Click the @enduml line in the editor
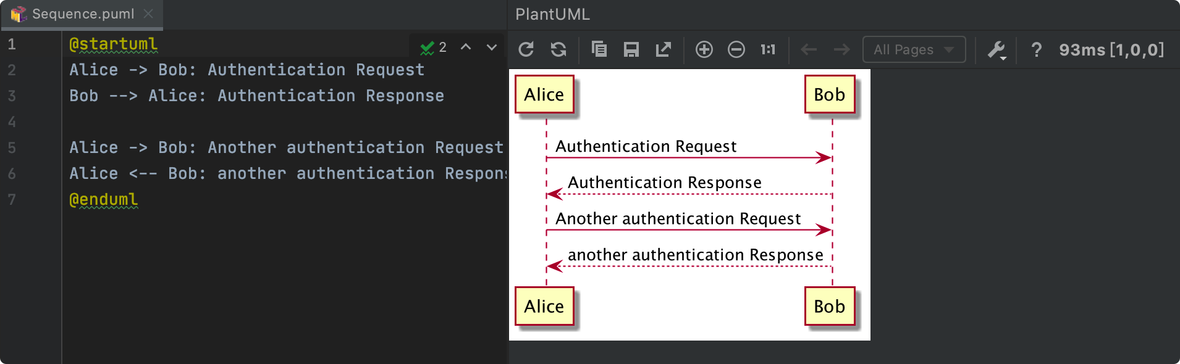This screenshot has width=1180, height=364. point(104,199)
